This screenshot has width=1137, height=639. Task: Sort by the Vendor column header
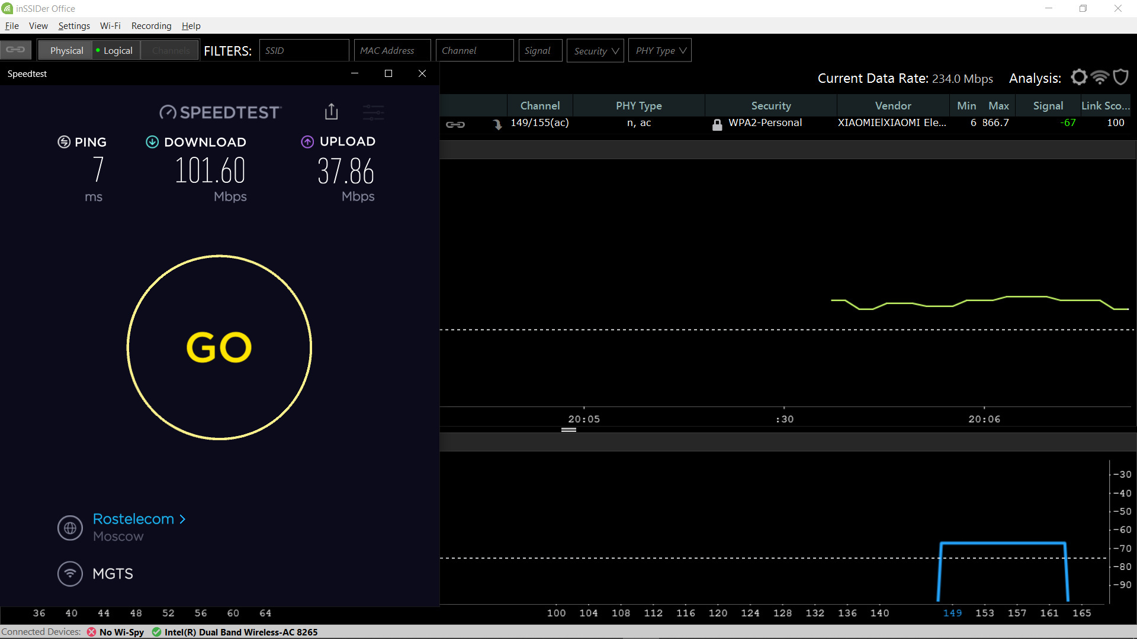coord(893,105)
